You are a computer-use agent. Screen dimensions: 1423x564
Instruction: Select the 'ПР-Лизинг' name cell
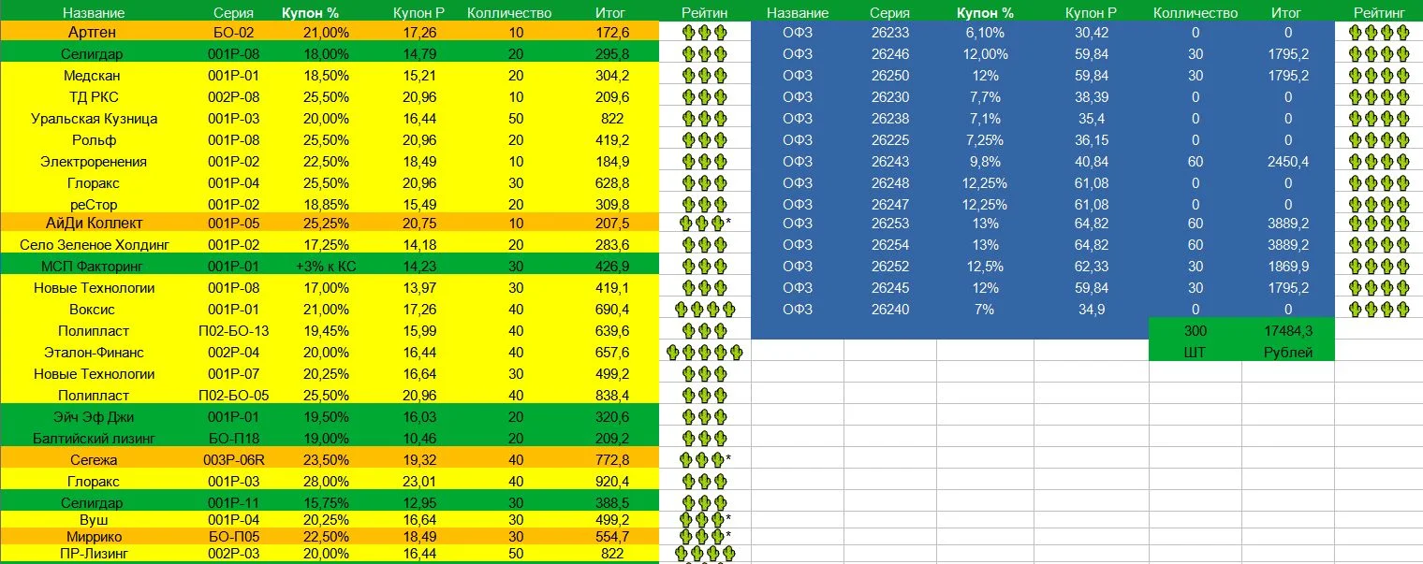pyautogui.click(x=93, y=554)
